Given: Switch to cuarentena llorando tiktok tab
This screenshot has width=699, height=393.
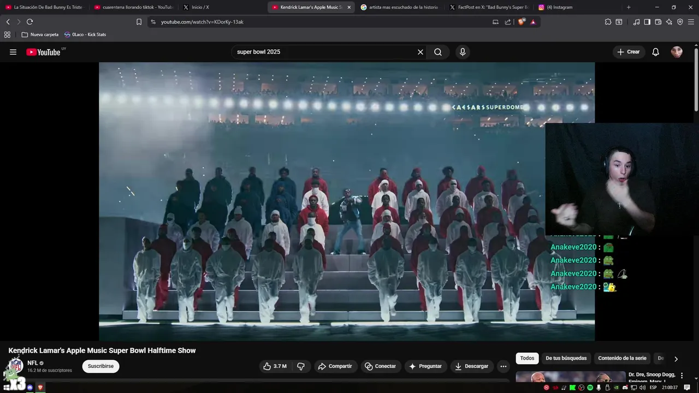Looking at the screenshot, I should (x=133, y=7).
